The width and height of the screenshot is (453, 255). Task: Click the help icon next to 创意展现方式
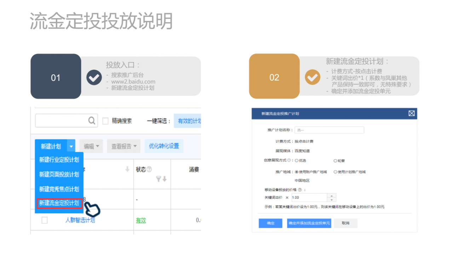(289, 160)
